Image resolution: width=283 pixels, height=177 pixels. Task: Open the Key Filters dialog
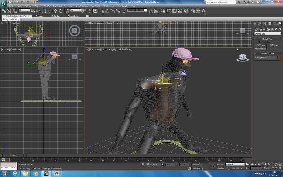click(237, 168)
